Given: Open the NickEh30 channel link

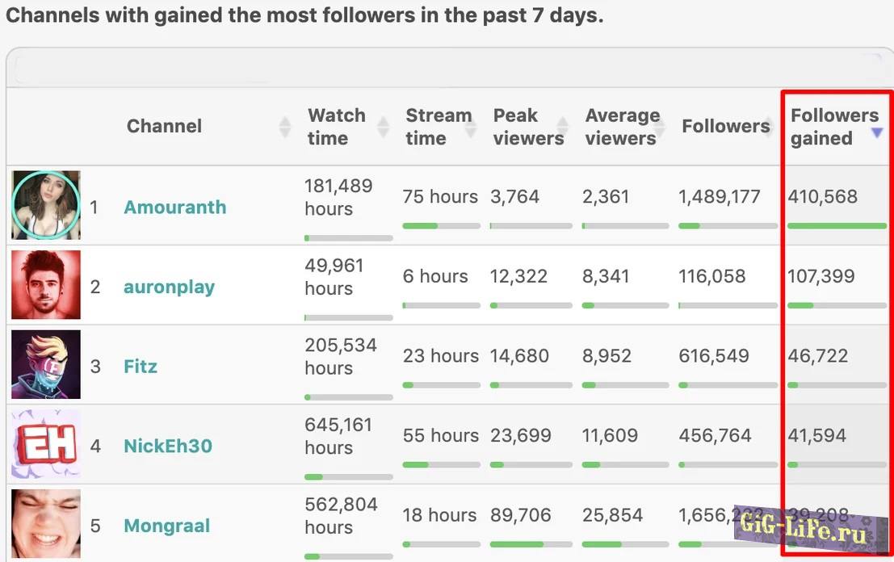Looking at the screenshot, I should point(168,447).
